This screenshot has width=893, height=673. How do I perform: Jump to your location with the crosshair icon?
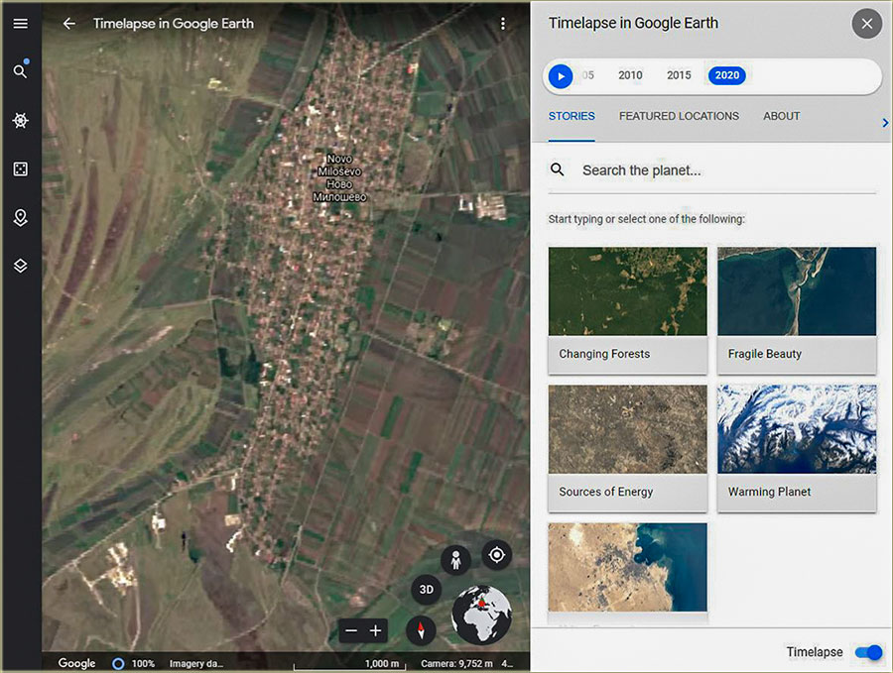pos(496,555)
